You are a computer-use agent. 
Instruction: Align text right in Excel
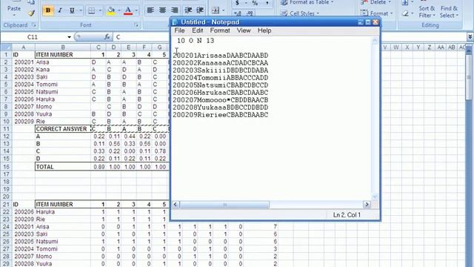click(x=175, y=10)
